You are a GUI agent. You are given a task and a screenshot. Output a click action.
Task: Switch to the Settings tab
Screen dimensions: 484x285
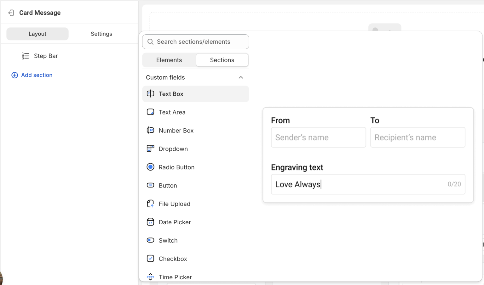[101, 34]
